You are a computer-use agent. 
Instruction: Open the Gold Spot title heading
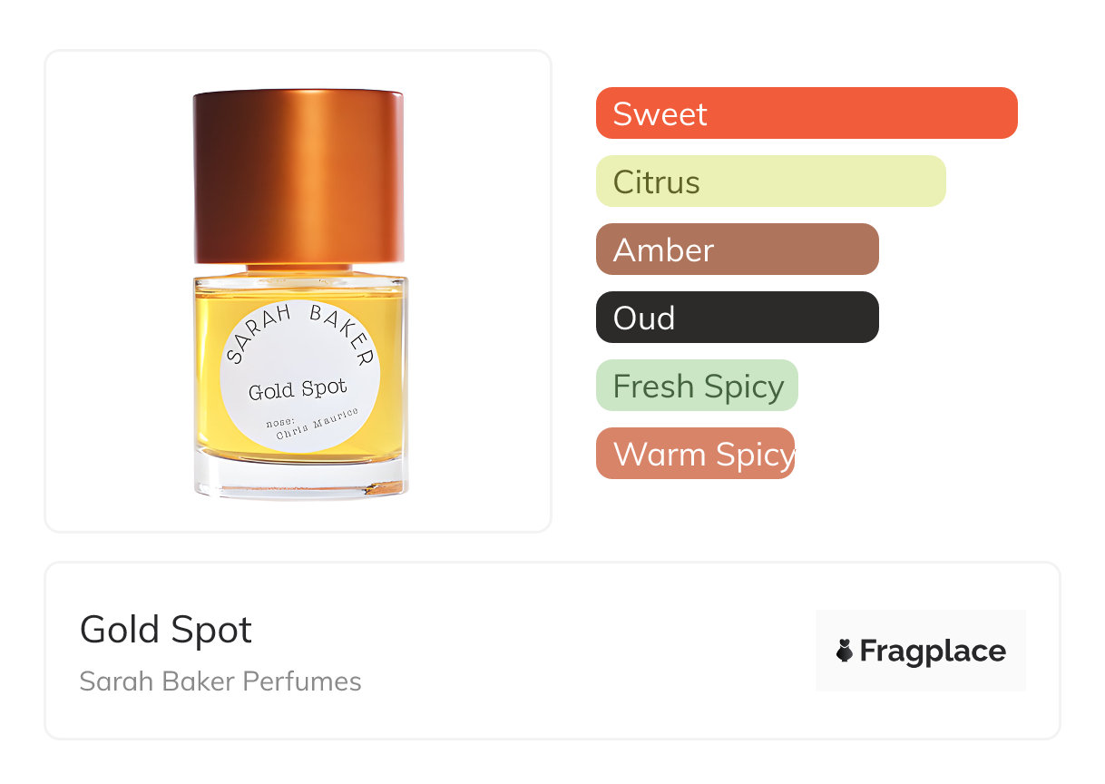click(166, 630)
